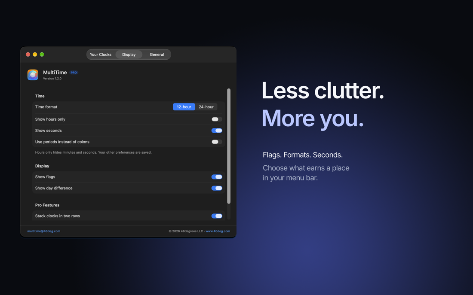Click the Display section heading

42,166
